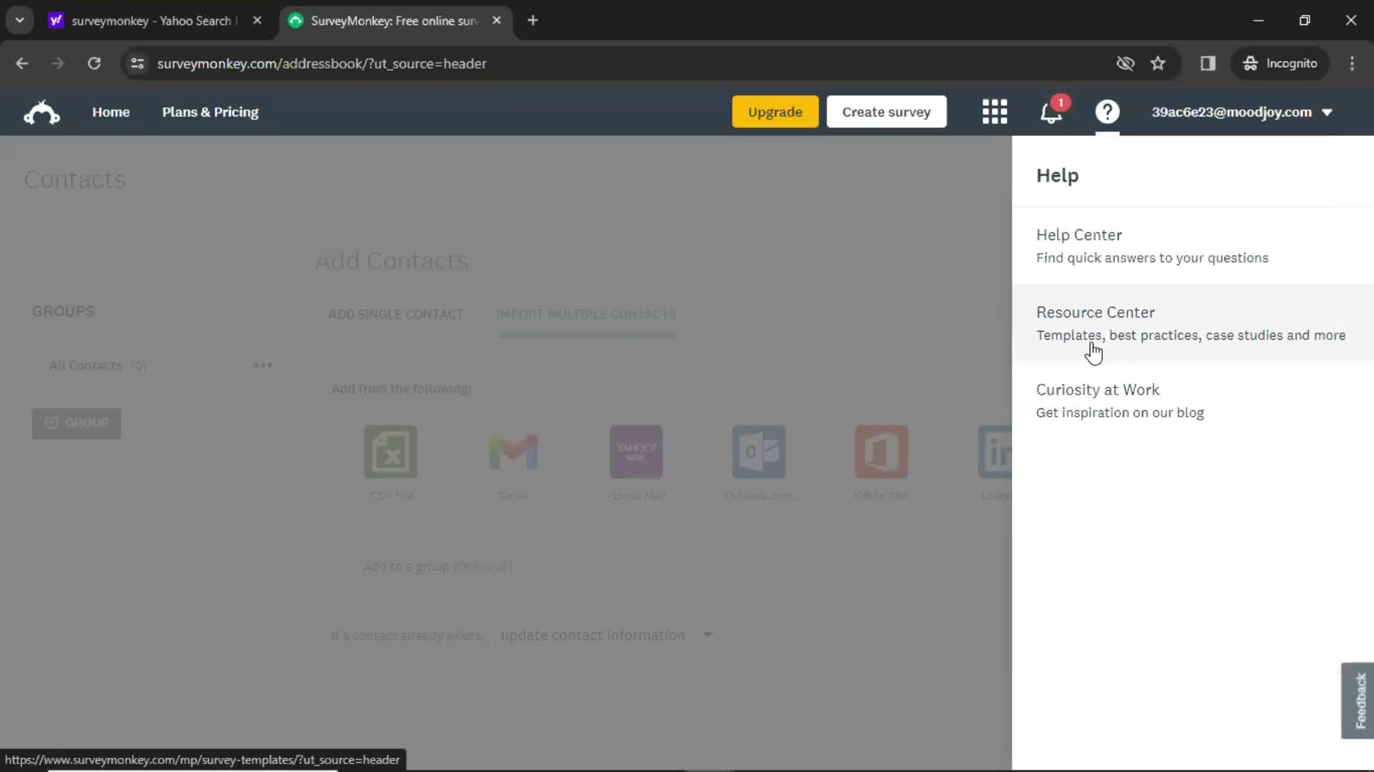1374x772 pixels.
Task: Expand the update contact information dropdown
Action: [x=707, y=635]
